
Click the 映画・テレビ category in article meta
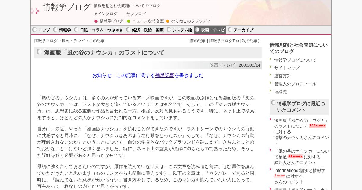[222, 65]
